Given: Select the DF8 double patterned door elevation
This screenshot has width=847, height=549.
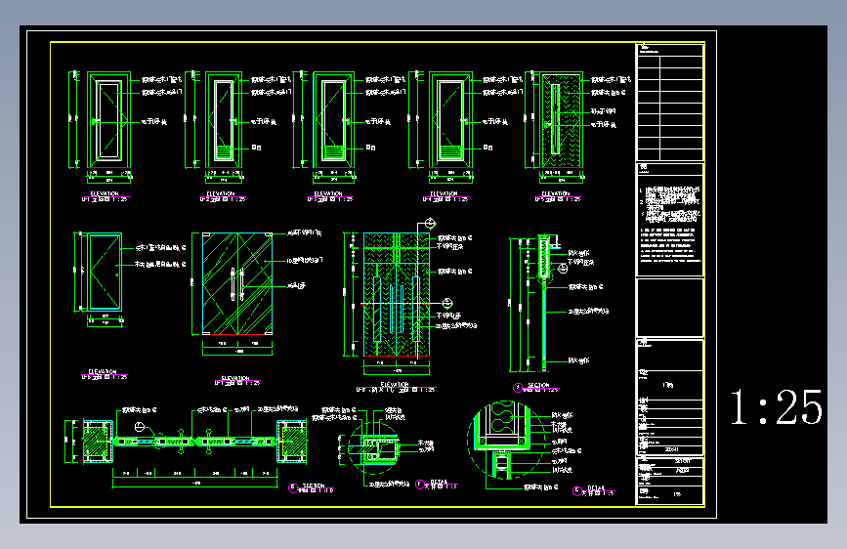Looking at the screenshot, I should click(x=397, y=294).
